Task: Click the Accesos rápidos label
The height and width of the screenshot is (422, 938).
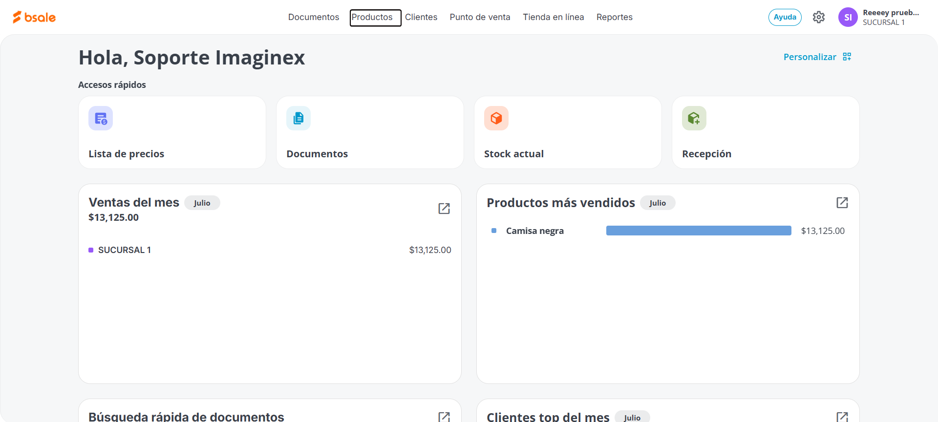Action: [112, 84]
